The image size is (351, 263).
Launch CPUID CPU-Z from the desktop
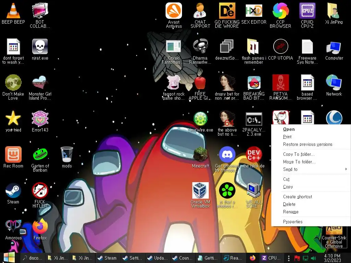pos(307,11)
